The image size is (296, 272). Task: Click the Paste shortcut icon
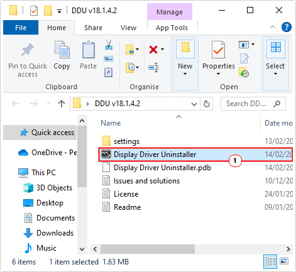pyautogui.click(x=109, y=72)
